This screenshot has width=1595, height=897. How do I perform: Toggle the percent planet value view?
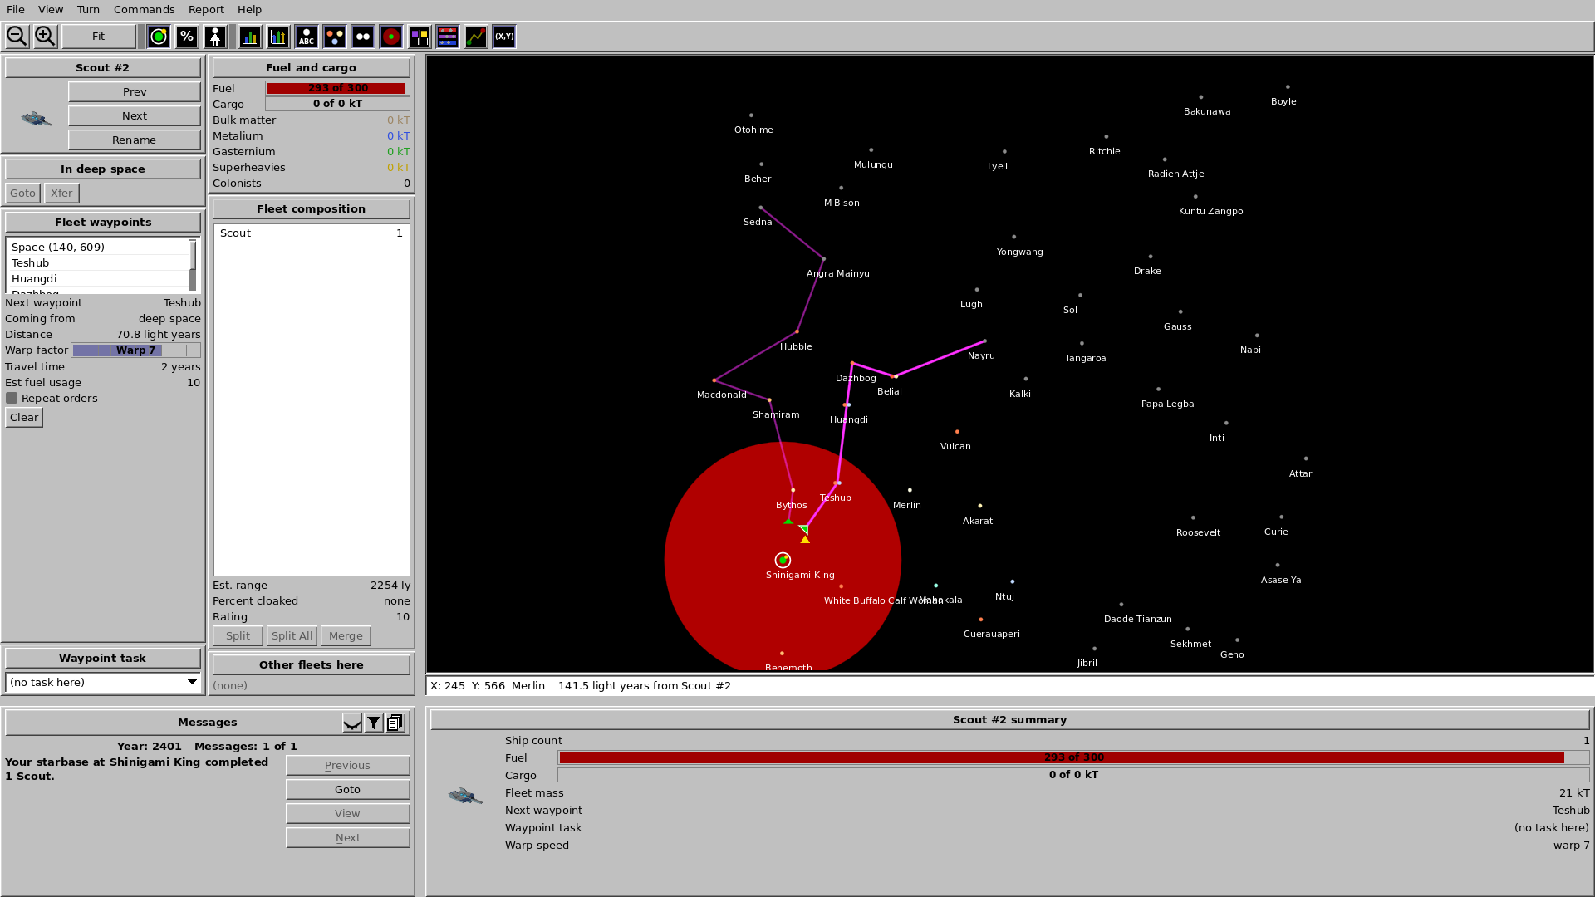tap(187, 37)
